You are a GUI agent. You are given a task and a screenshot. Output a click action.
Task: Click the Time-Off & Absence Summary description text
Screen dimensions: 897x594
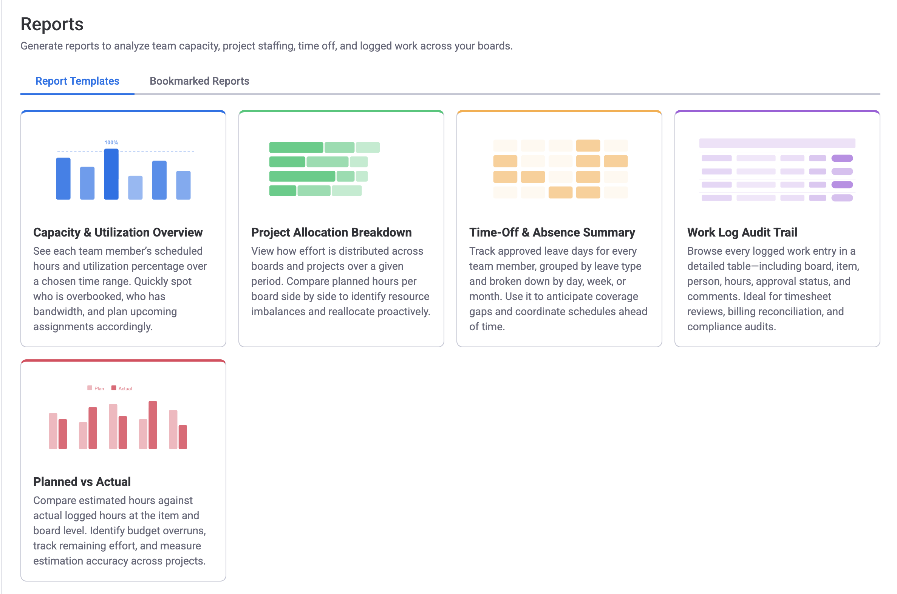[558, 289]
